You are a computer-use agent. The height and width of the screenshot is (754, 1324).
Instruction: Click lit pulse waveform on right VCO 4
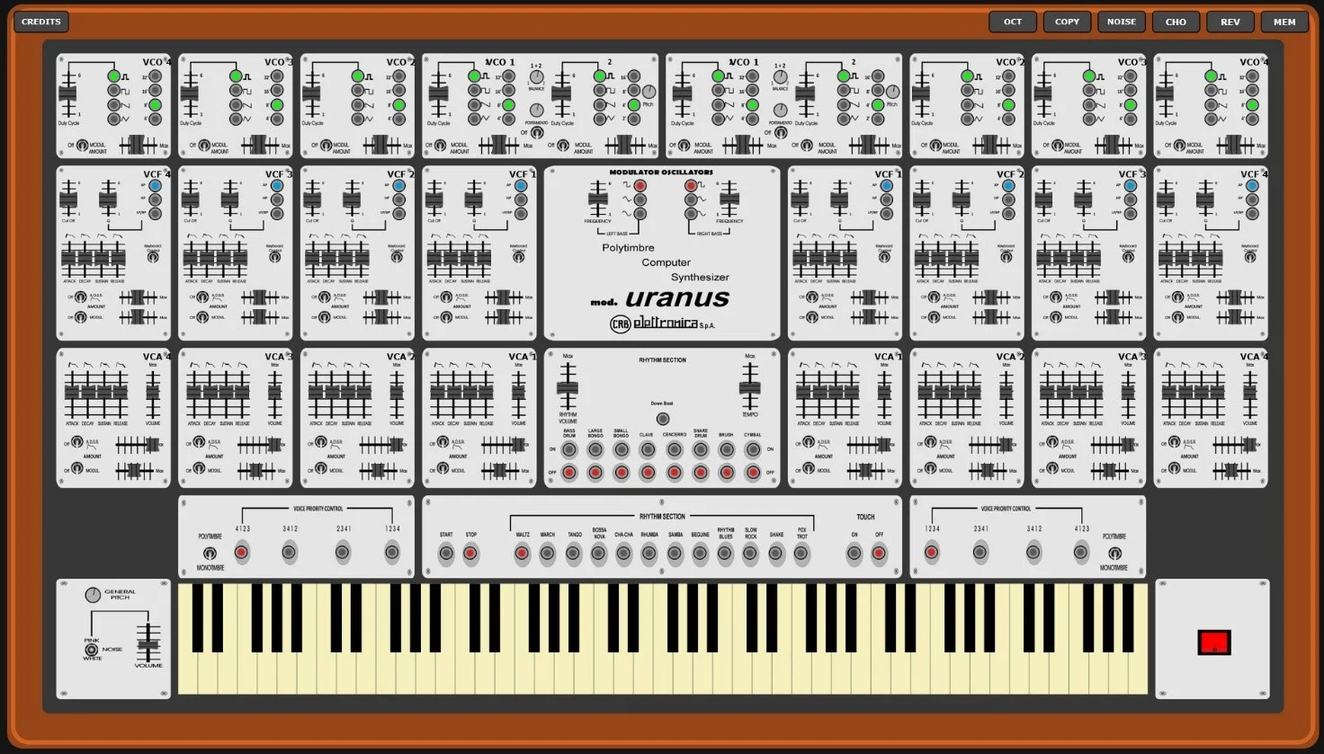1211,76
